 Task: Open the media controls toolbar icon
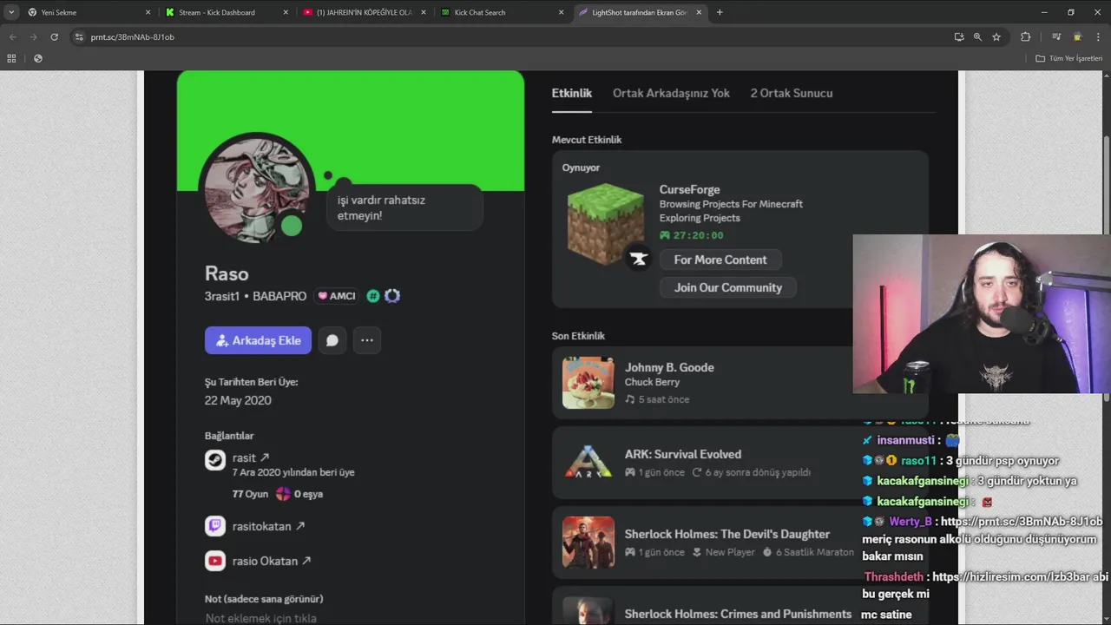coord(1056,37)
